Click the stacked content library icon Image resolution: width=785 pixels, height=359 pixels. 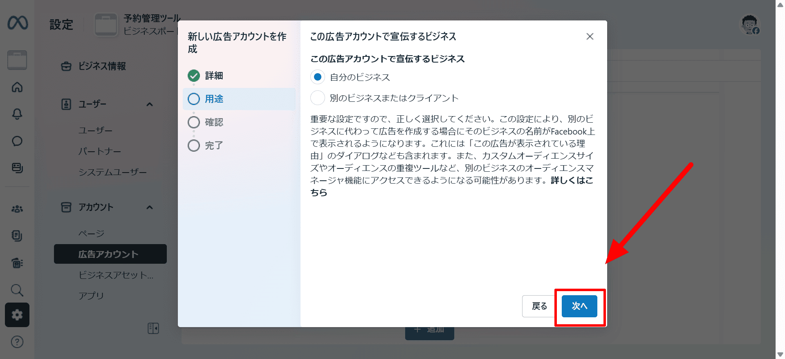coord(17,168)
